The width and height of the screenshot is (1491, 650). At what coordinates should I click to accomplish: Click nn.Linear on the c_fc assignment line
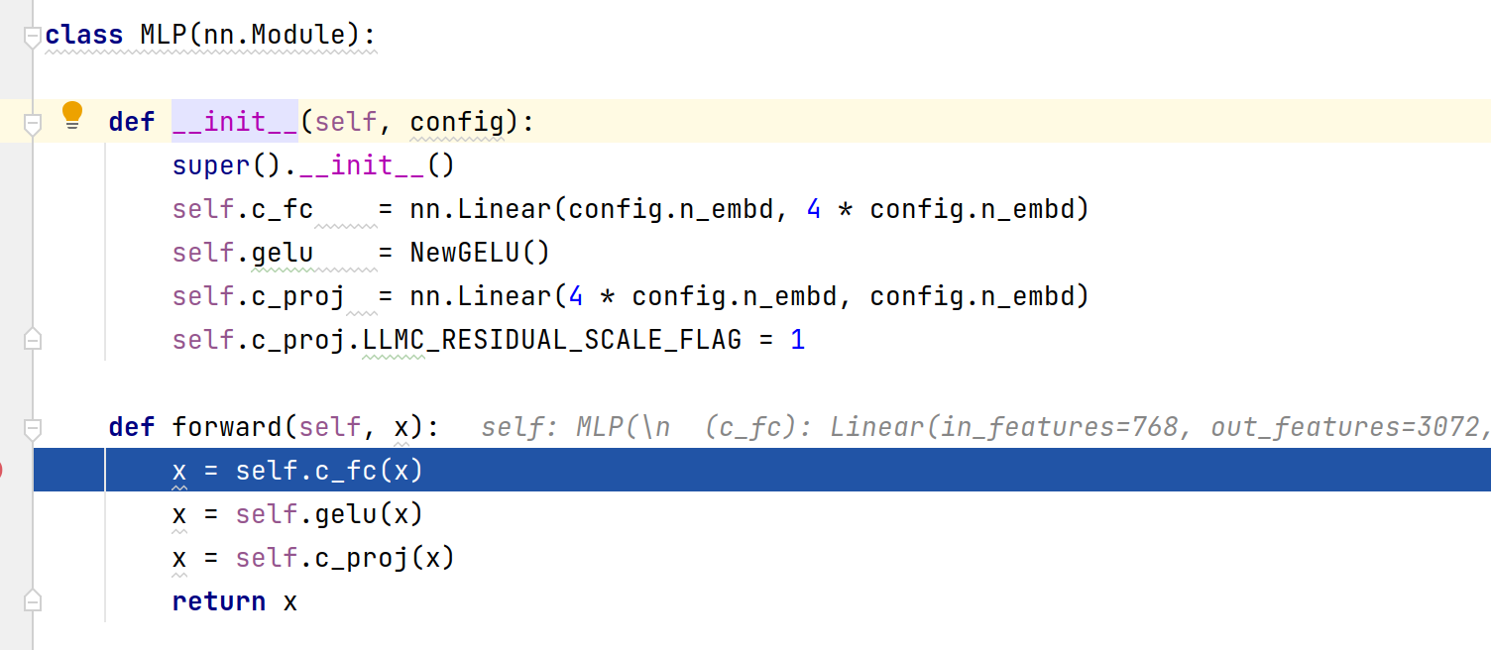(481, 209)
